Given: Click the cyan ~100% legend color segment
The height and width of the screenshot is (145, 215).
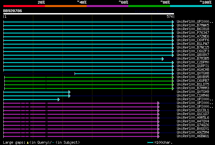Looking at the screenshot, I should pos(191,6).
